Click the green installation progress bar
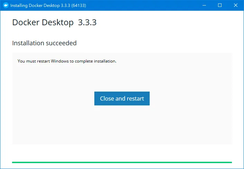The width and height of the screenshot is (244, 169). pyautogui.click(x=122, y=162)
